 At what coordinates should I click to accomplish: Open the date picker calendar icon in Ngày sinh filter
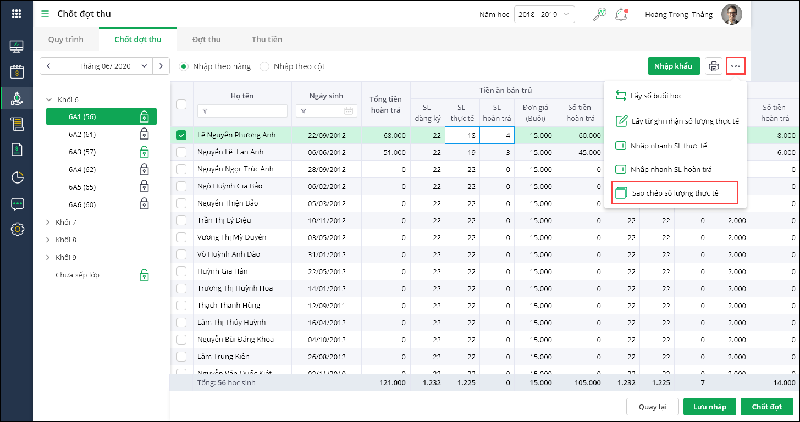coord(348,111)
